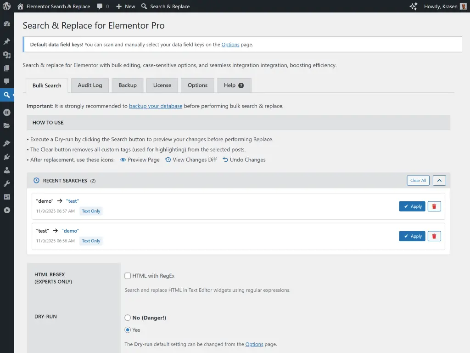Enable the HTML with RegEx checkbox
Screen dimensions: 470x353
pos(127,276)
